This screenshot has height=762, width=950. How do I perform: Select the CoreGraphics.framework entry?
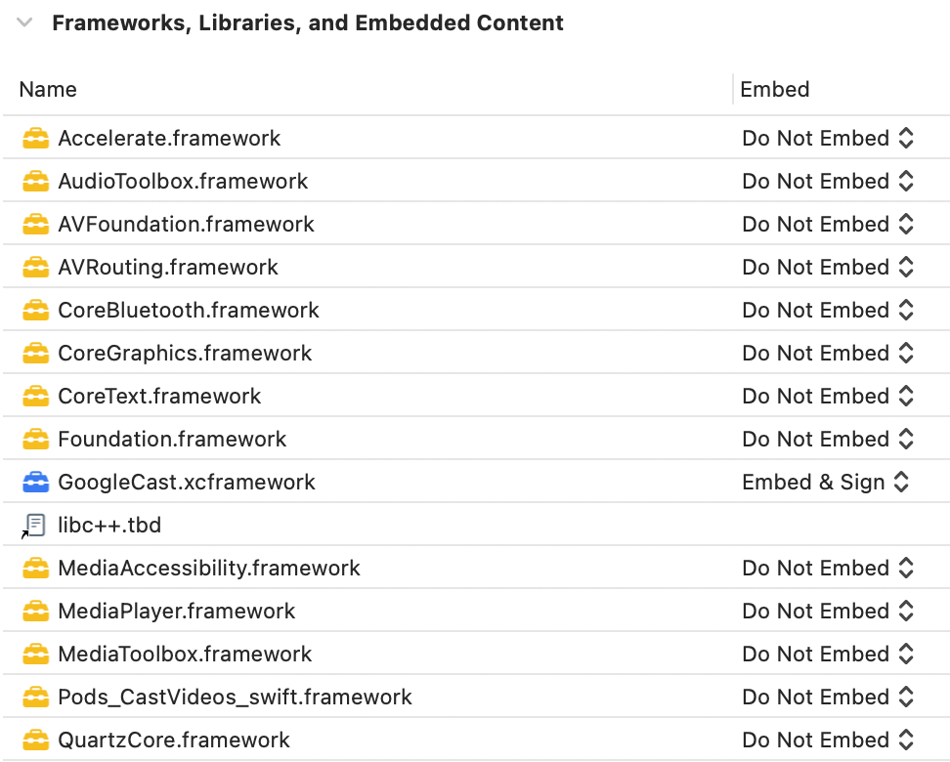coord(185,354)
